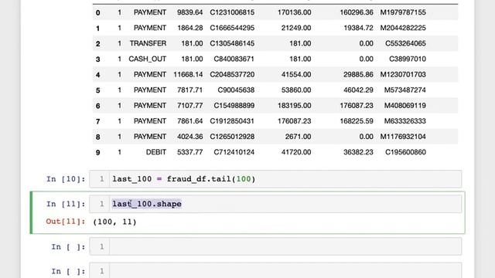Click origin account C154988899

coord(234,106)
